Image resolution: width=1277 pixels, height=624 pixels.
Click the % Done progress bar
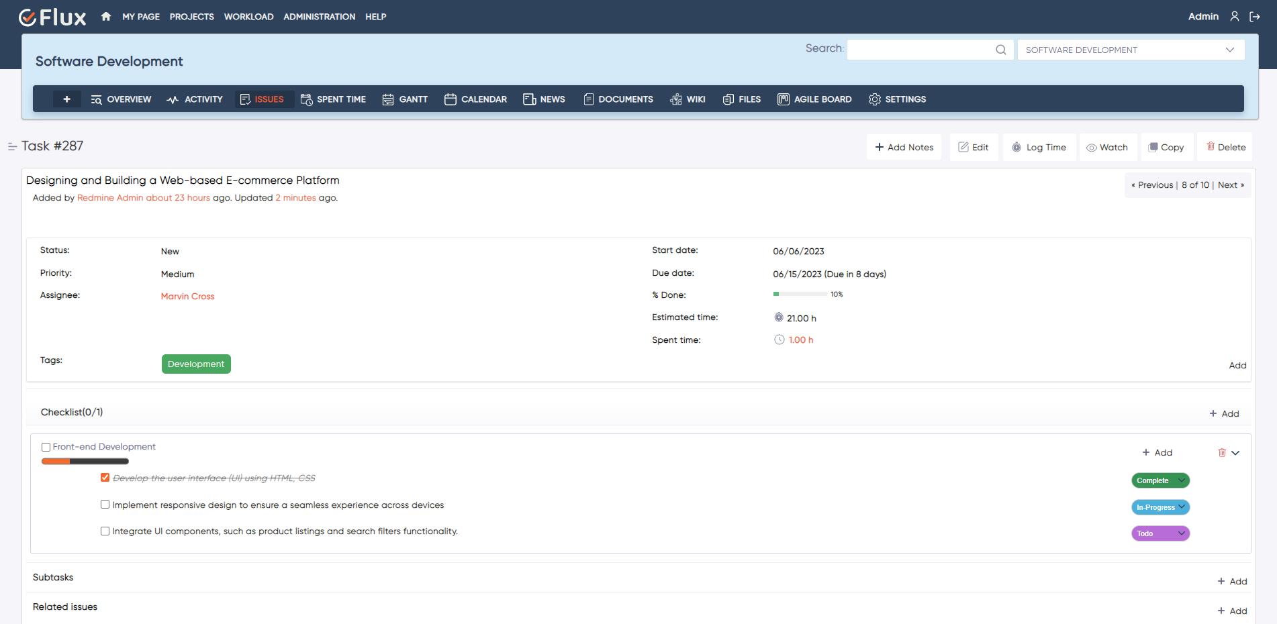[x=799, y=294]
